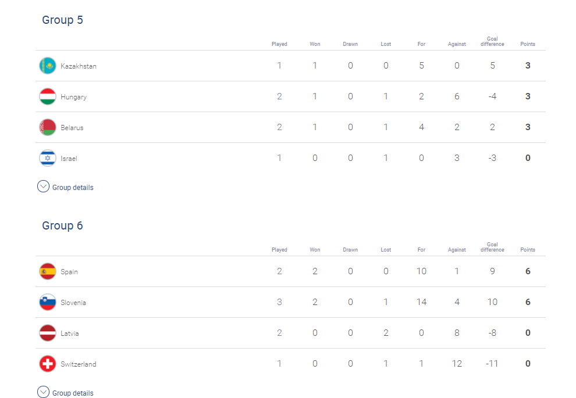
Task: Click the Spain flag icon
Action: [x=48, y=272]
